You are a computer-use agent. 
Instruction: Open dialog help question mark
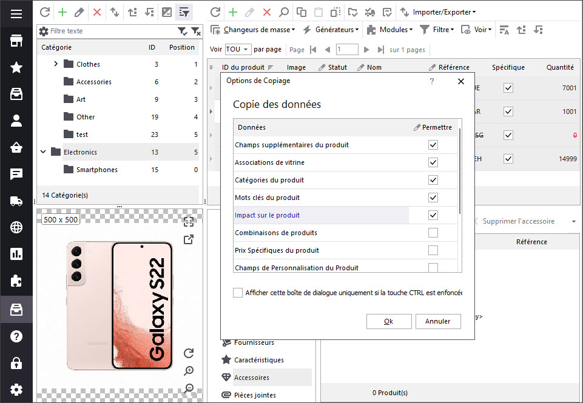click(x=432, y=81)
